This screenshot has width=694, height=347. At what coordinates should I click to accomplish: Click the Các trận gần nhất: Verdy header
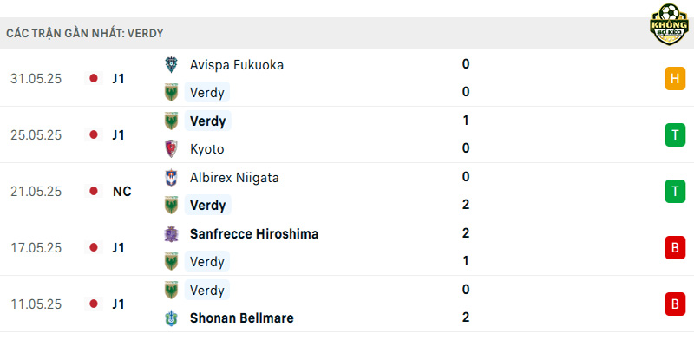(85, 33)
